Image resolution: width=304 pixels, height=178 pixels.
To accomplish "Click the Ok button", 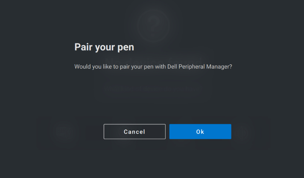I will pos(200,132).
